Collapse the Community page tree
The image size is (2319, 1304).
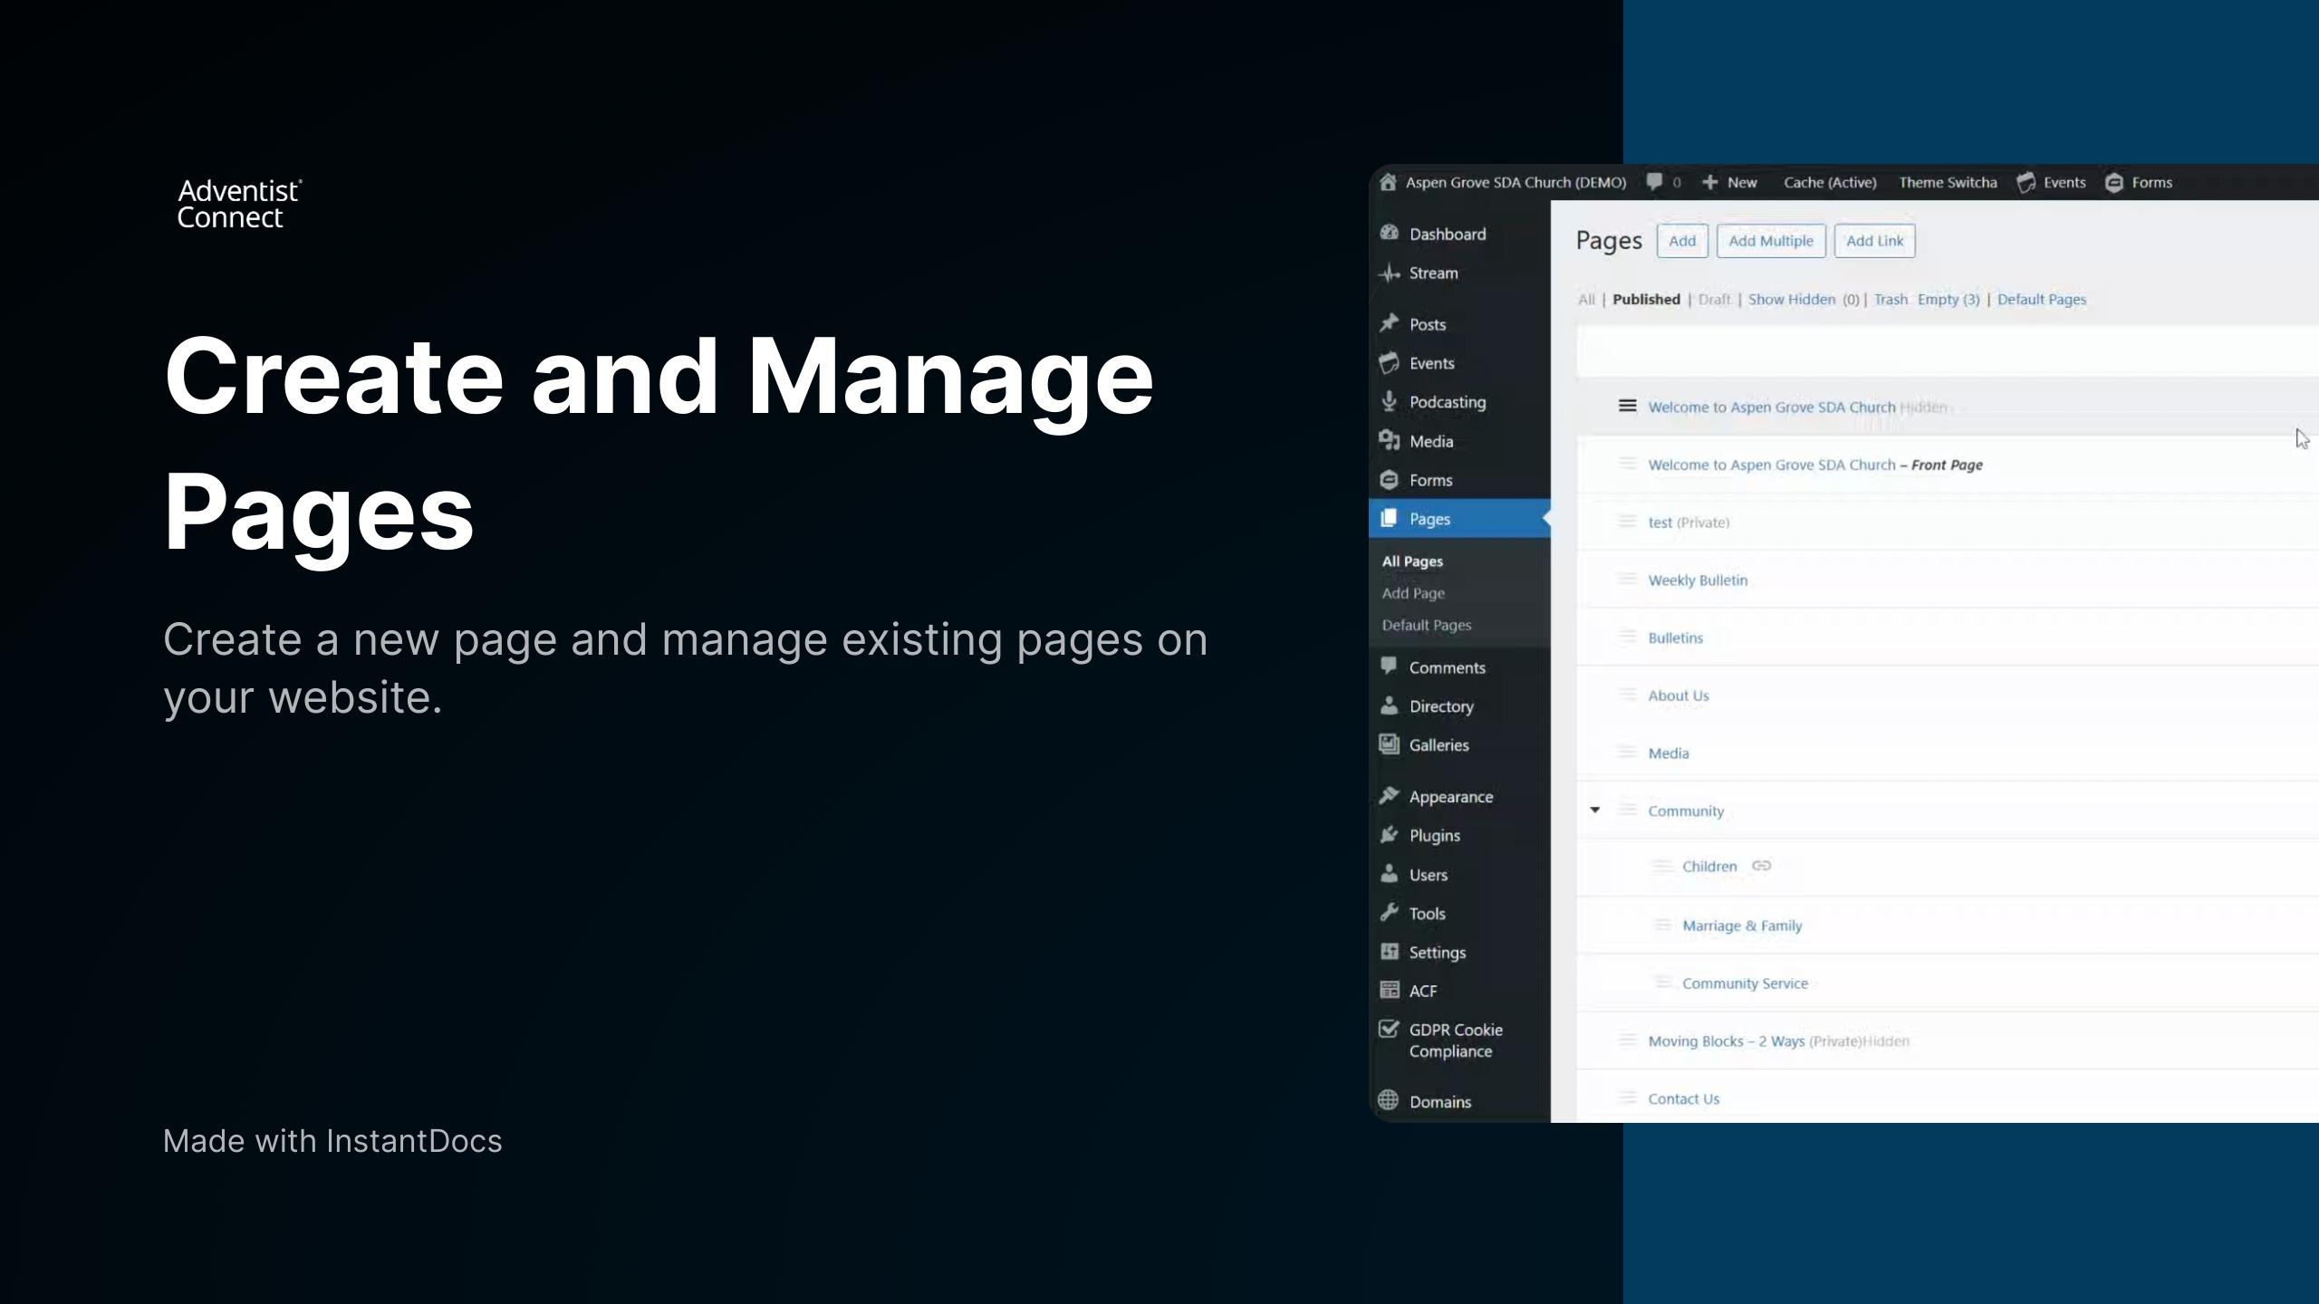1594,810
